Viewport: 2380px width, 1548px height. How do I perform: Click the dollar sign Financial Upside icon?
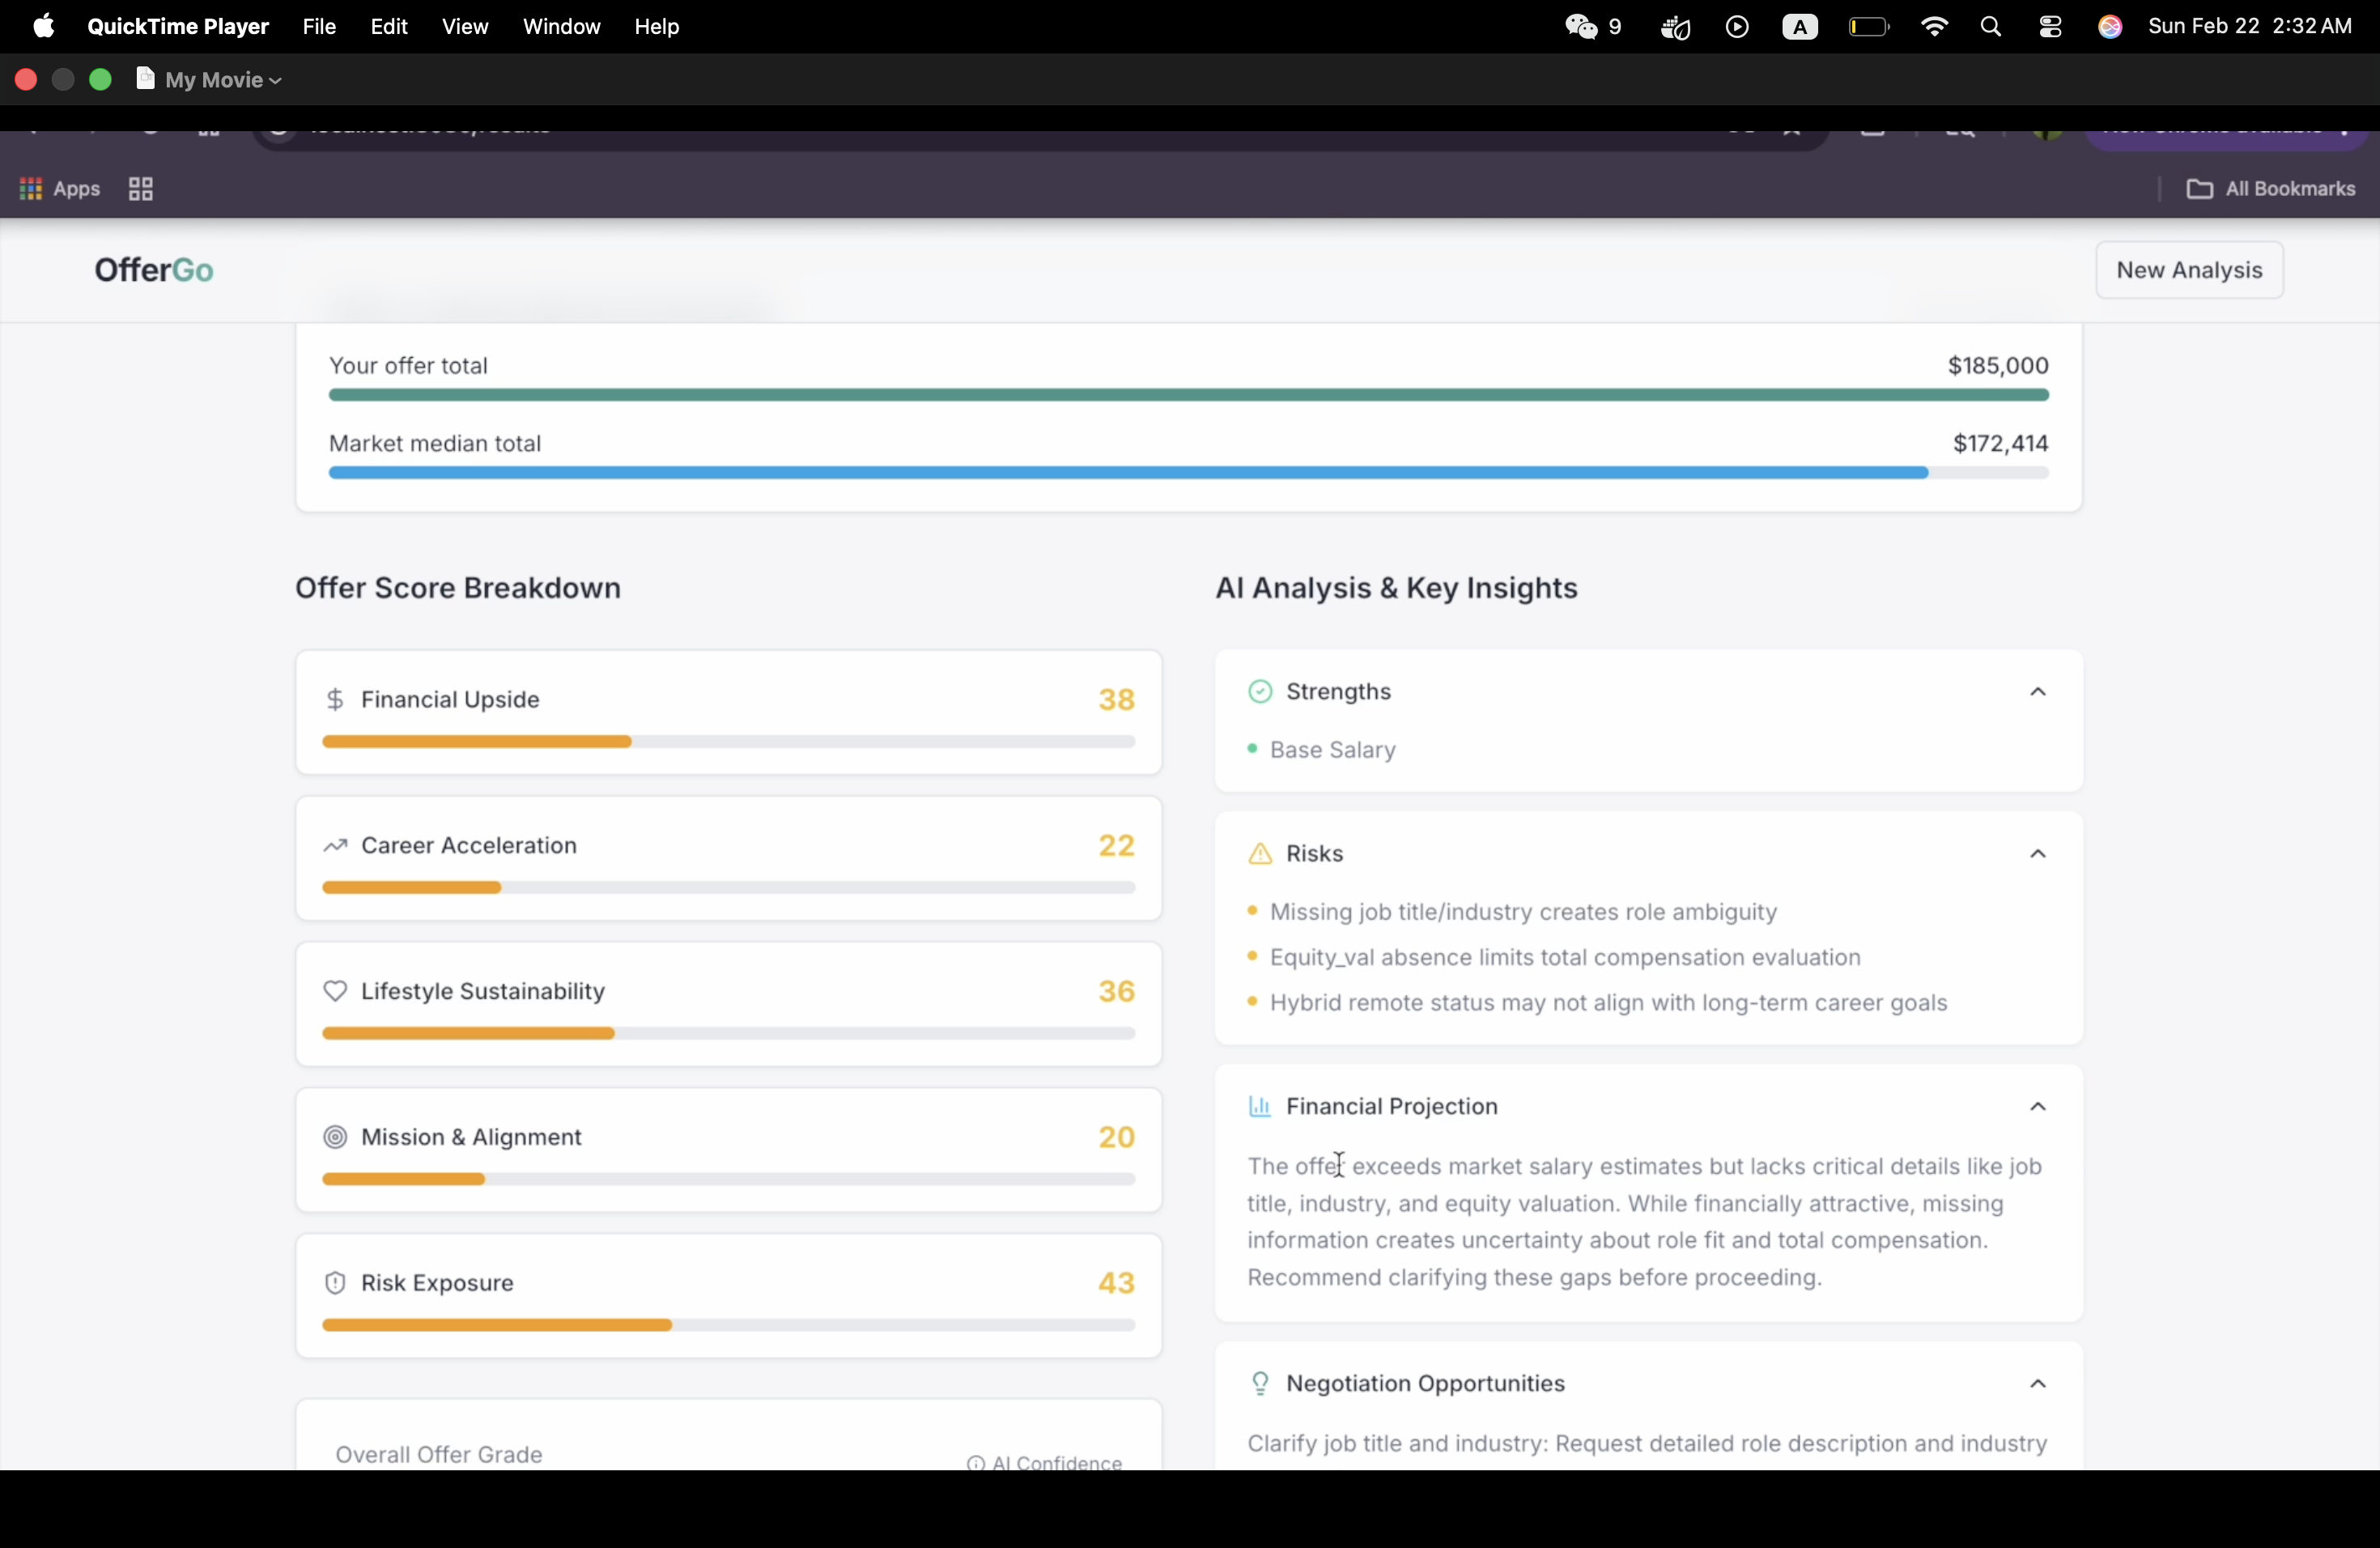[x=336, y=700]
